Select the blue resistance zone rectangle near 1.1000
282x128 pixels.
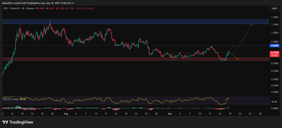pyautogui.click(x=135, y=22)
